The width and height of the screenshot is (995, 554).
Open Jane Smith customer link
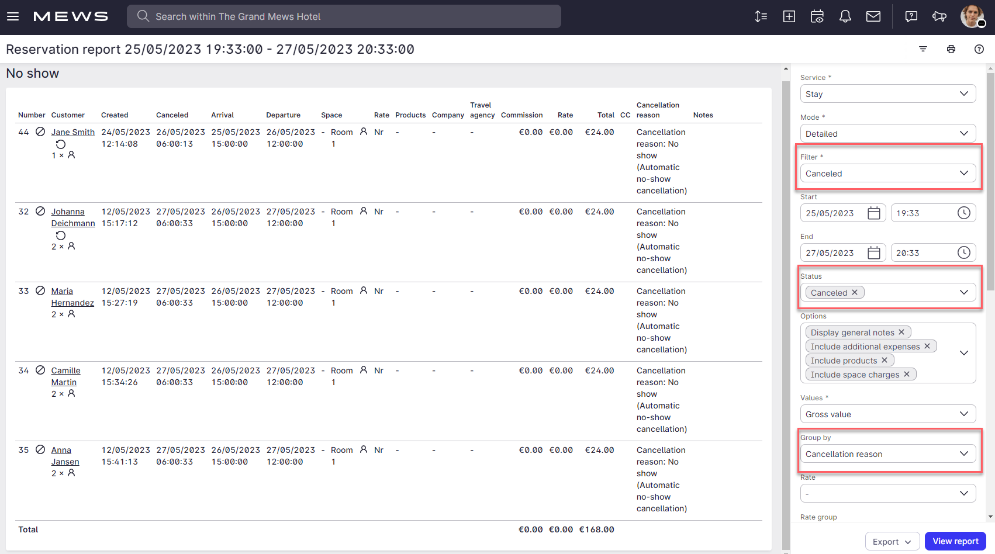pyautogui.click(x=72, y=132)
